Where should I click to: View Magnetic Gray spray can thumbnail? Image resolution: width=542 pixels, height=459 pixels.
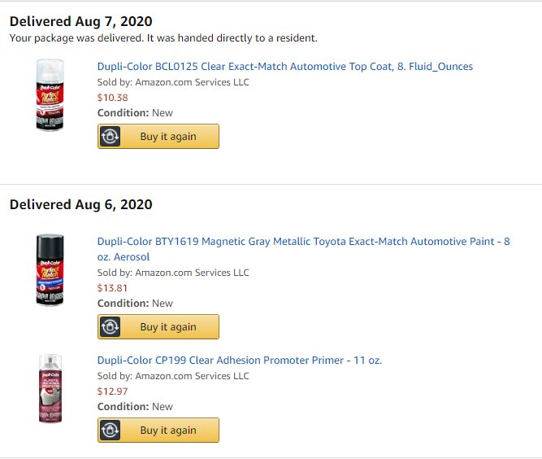click(x=50, y=270)
